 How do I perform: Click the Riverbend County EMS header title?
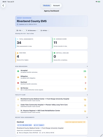point(32,21)
